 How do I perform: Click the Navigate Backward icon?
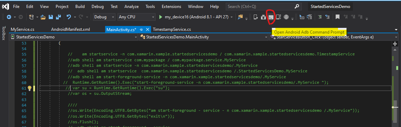9,17
